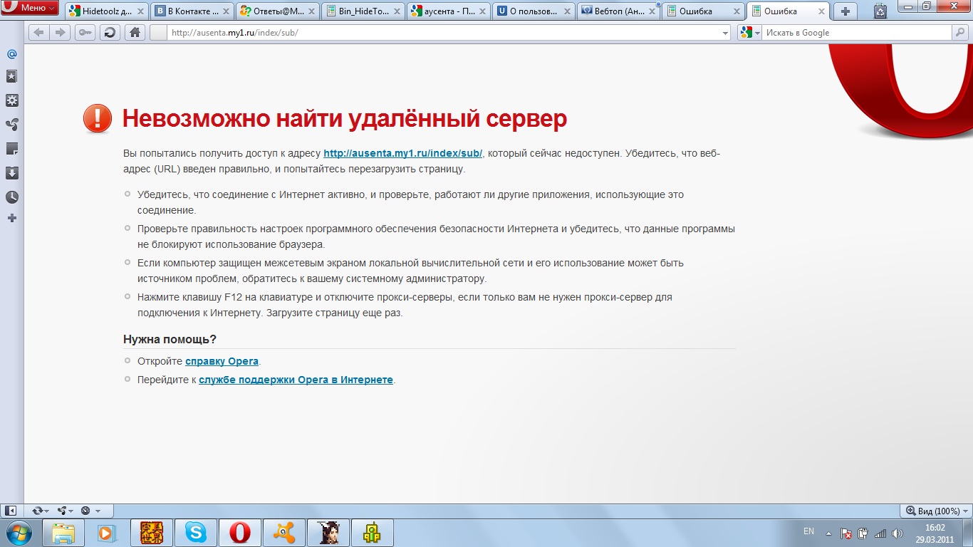Close the В Контакте tab
973x547 pixels.
pos(227,11)
